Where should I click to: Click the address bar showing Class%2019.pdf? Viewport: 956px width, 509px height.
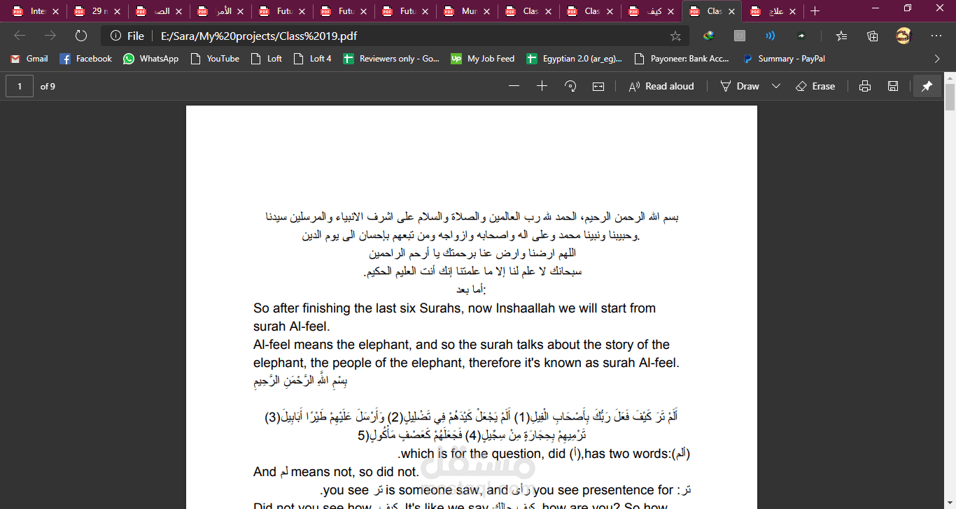coord(395,36)
